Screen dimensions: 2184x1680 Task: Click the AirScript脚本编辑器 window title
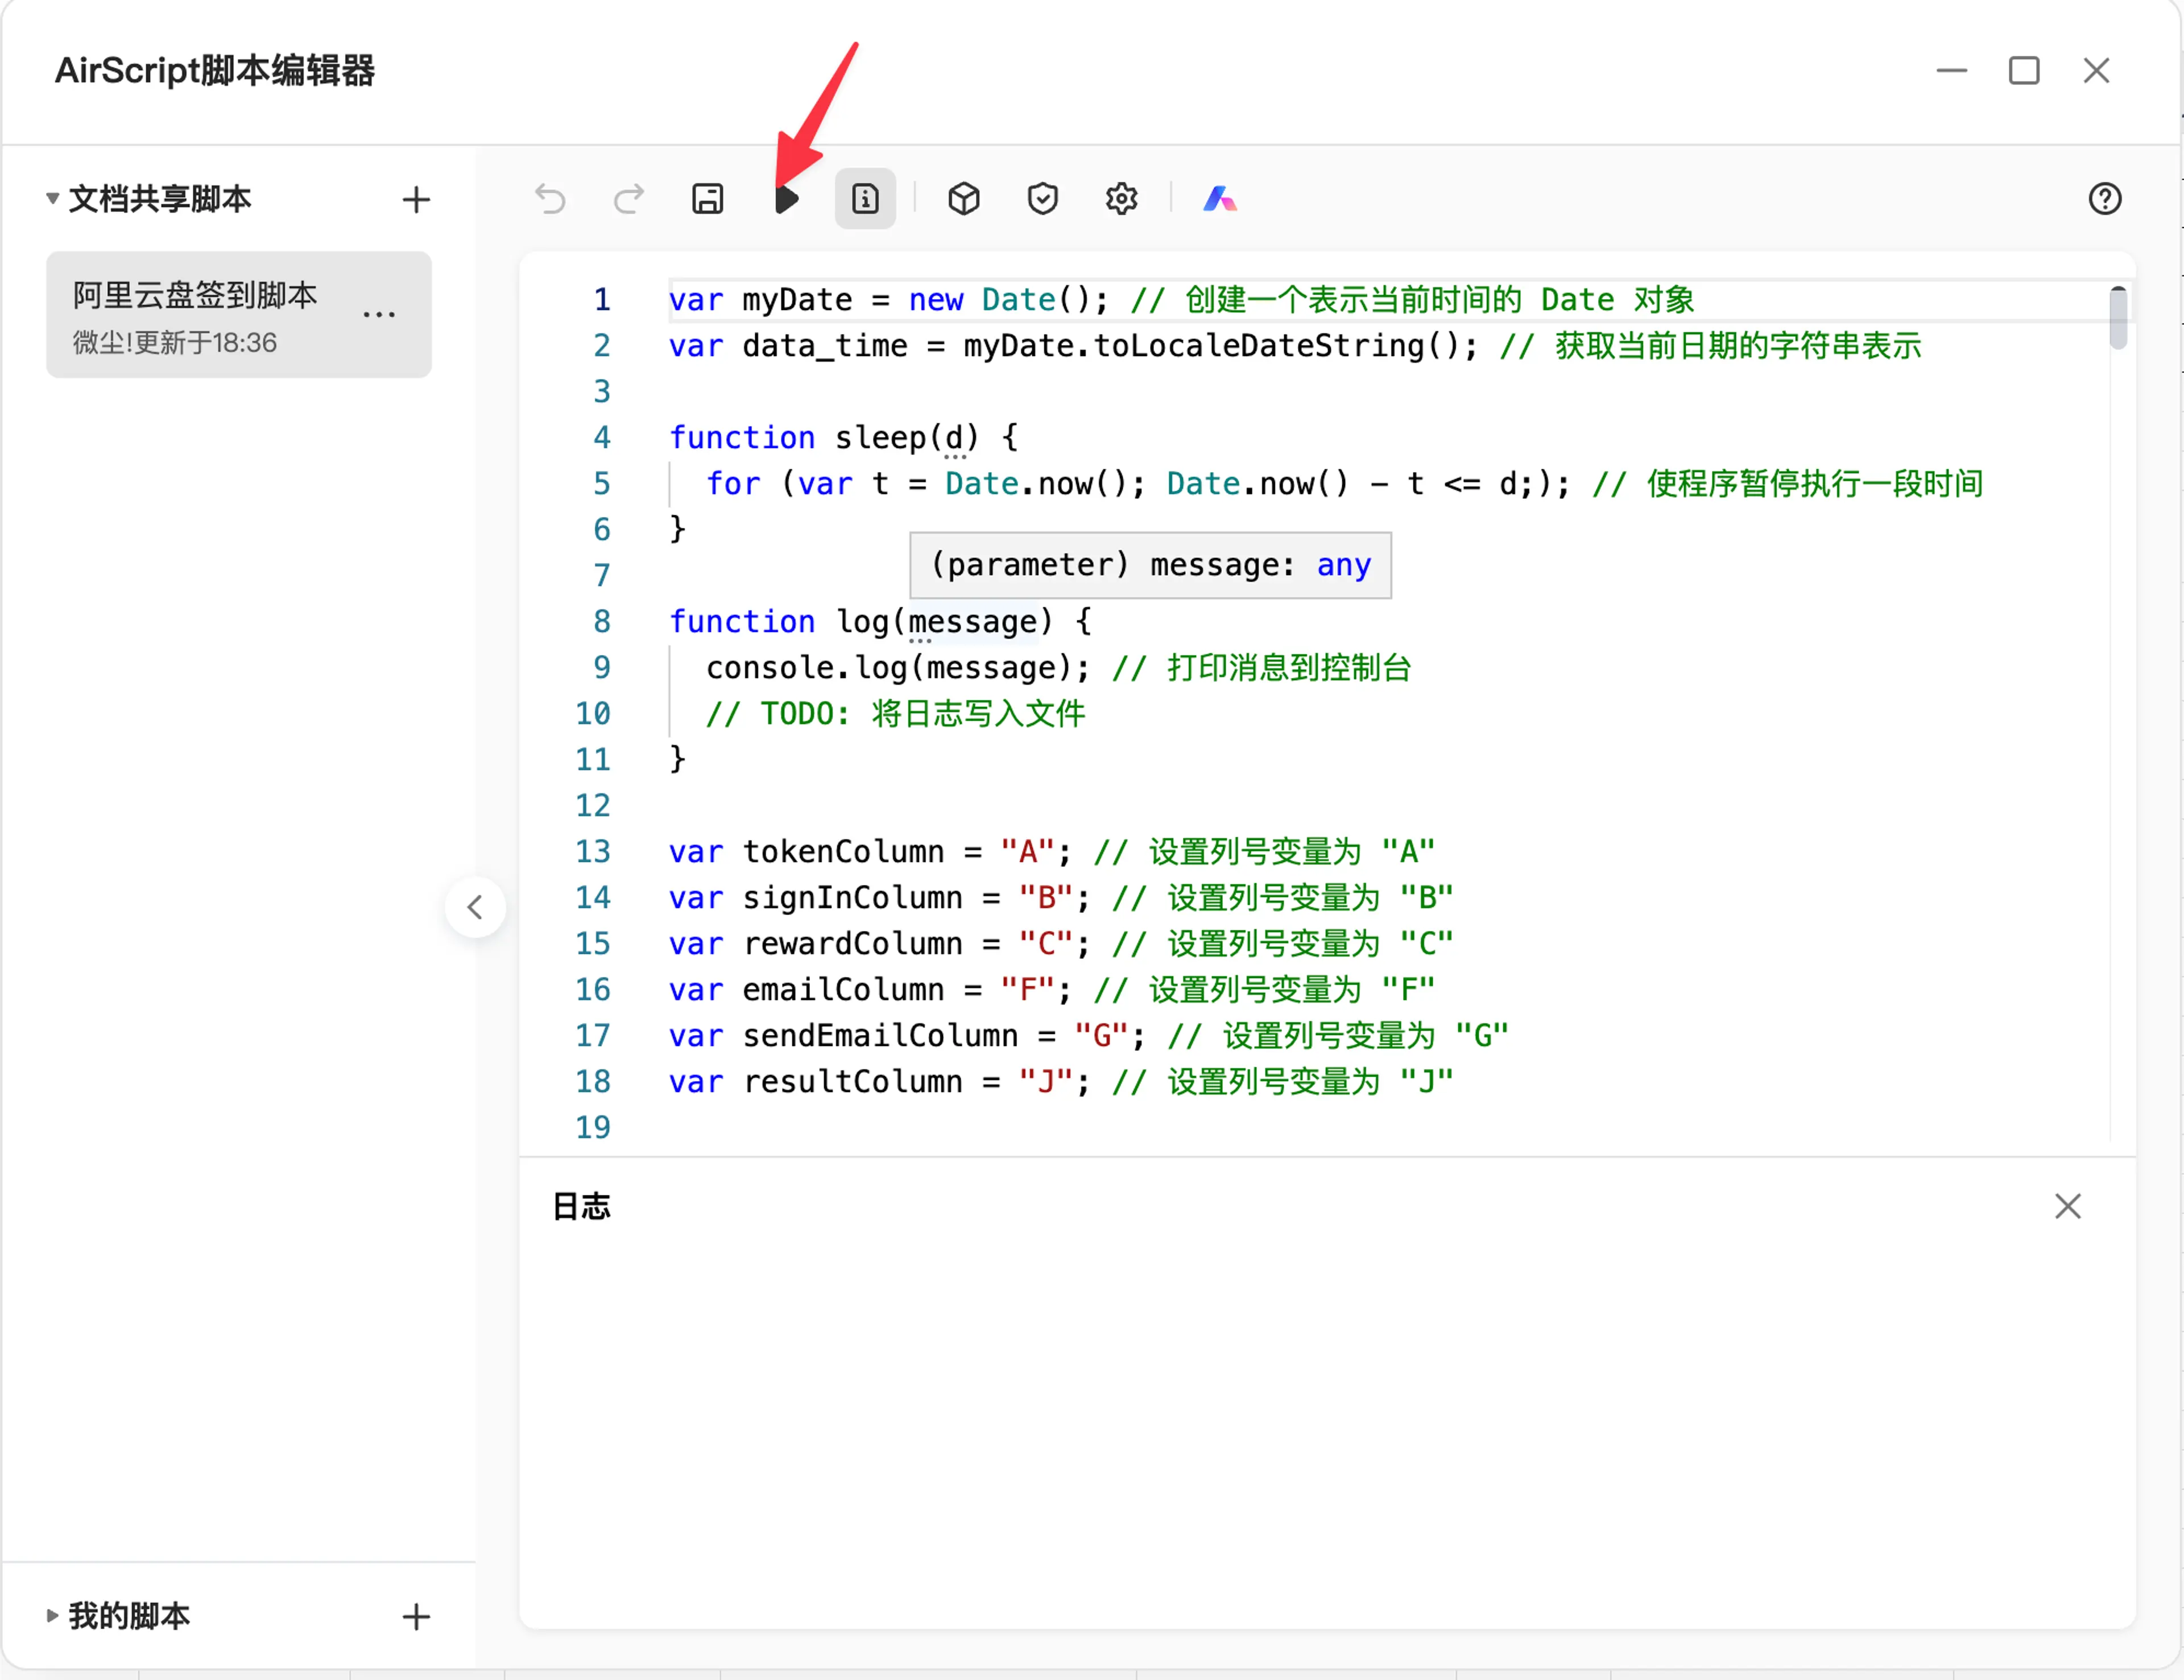(215, 71)
